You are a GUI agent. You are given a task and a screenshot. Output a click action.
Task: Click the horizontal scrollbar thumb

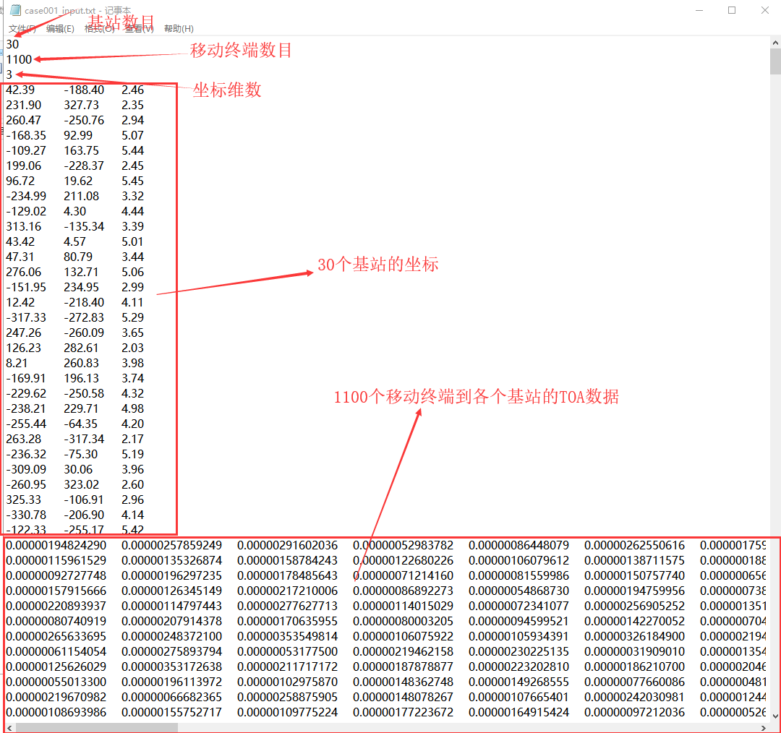point(97,727)
